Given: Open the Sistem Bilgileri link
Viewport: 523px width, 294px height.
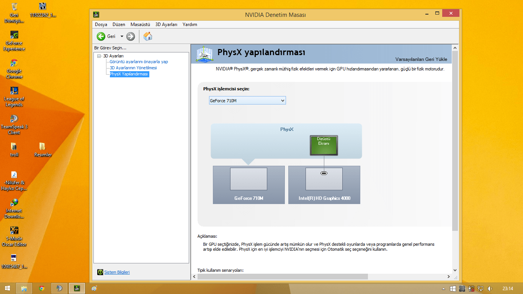Looking at the screenshot, I should click(117, 272).
